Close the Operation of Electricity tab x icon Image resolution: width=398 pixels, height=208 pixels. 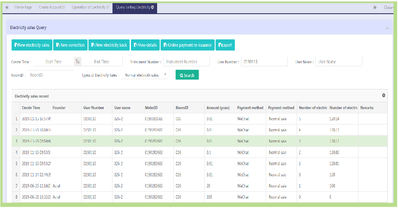click(108, 7)
